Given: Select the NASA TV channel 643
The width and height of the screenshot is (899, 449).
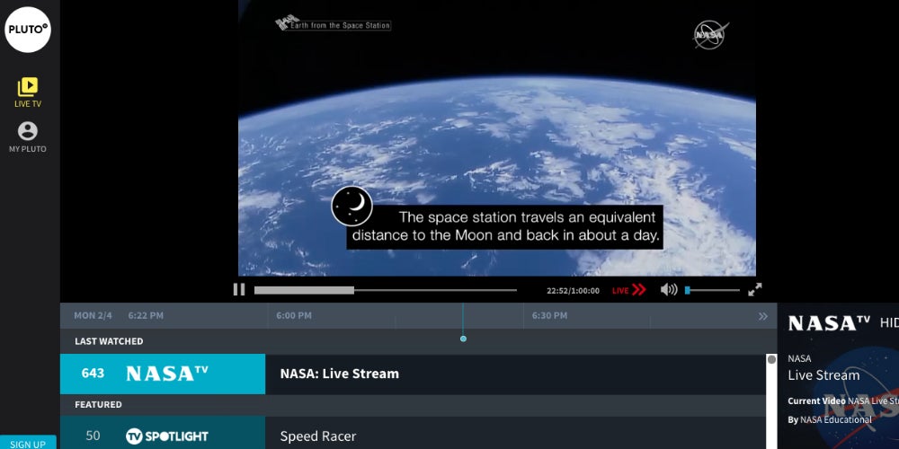Looking at the screenshot, I should coord(163,374).
